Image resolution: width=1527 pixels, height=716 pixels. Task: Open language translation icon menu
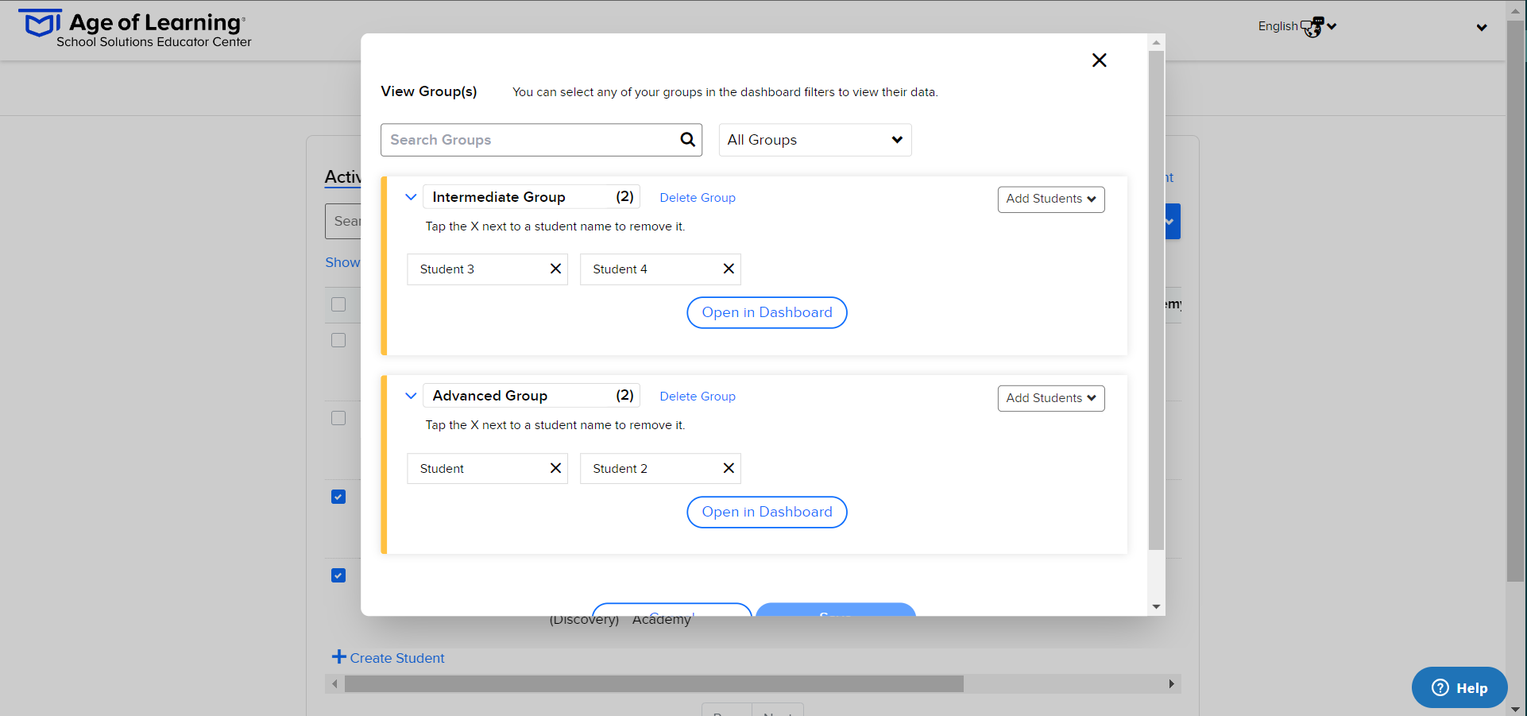[x=1312, y=26]
